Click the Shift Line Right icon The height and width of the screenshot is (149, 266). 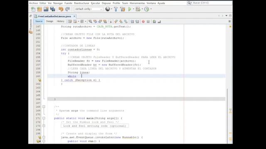(137, 22)
